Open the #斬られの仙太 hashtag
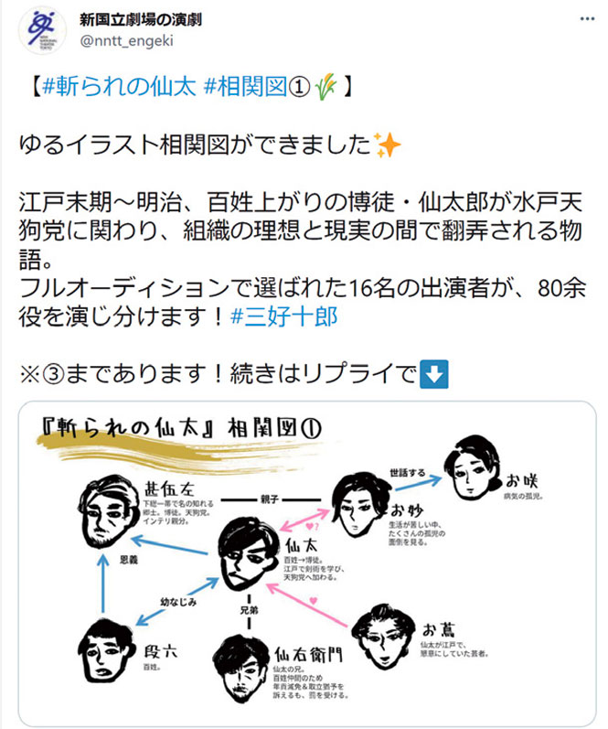This screenshot has width=608, height=729. click(x=119, y=87)
